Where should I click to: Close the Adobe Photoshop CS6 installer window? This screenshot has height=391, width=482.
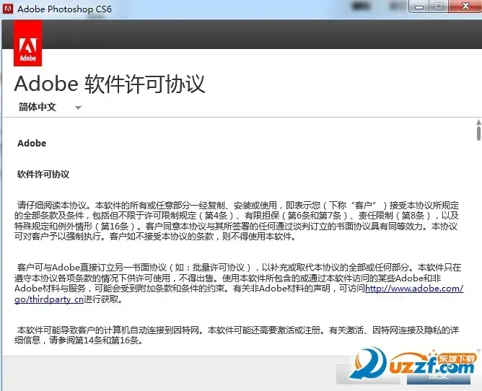[465, 6]
